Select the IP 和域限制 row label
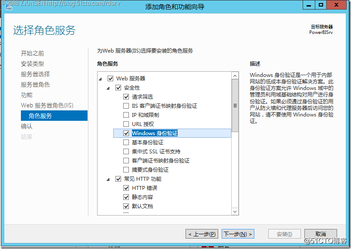The height and width of the screenshot is (249, 351). click(145, 115)
